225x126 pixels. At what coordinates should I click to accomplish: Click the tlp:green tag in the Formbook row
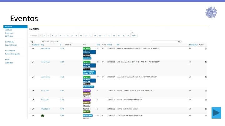[87, 49]
